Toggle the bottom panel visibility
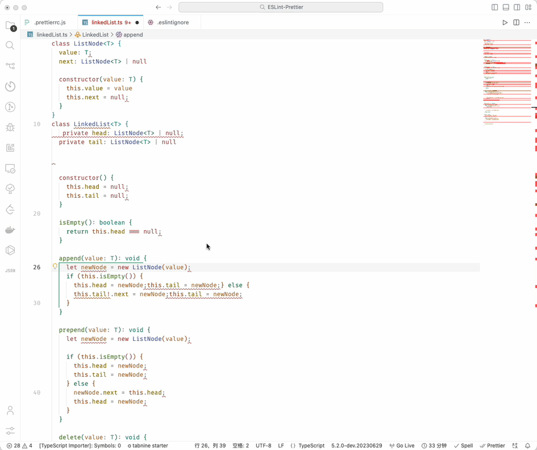 point(506,7)
